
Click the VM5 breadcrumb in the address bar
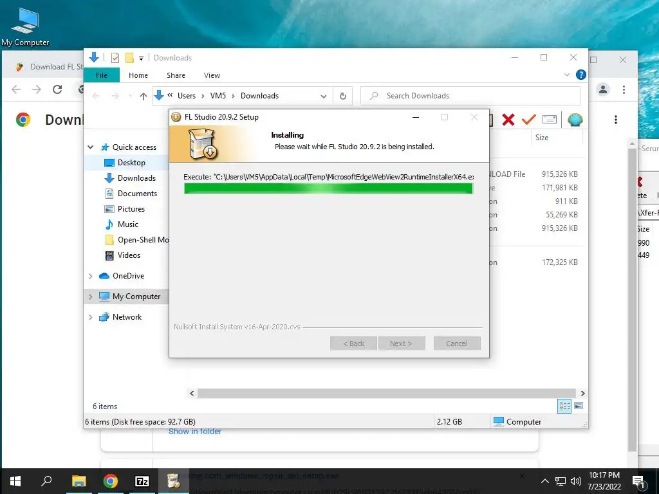click(x=218, y=96)
